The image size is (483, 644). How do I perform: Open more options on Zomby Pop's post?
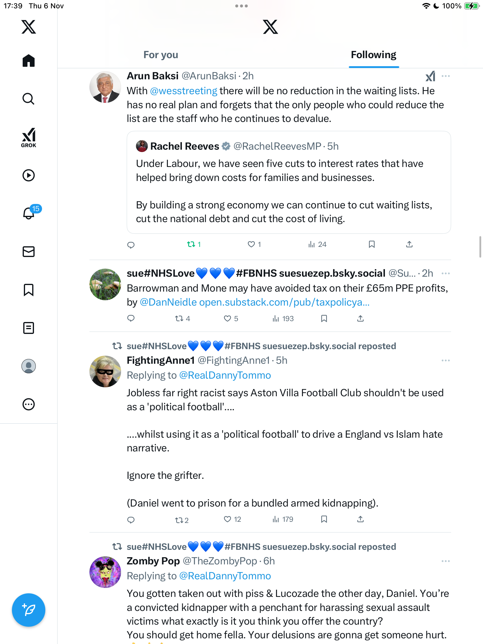pyautogui.click(x=446, y=561)
